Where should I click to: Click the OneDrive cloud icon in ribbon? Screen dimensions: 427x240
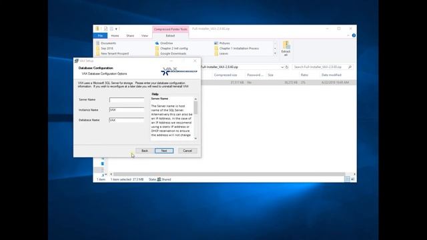[157, 43]
